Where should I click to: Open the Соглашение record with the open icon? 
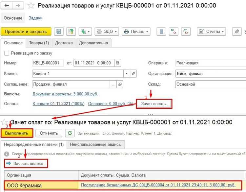(120, 84)
